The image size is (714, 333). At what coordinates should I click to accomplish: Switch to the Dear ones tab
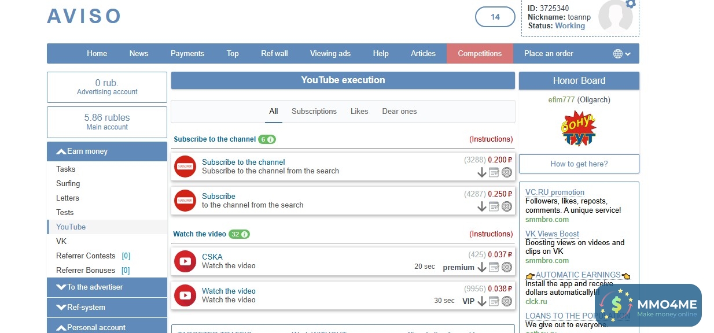(399, 111)
